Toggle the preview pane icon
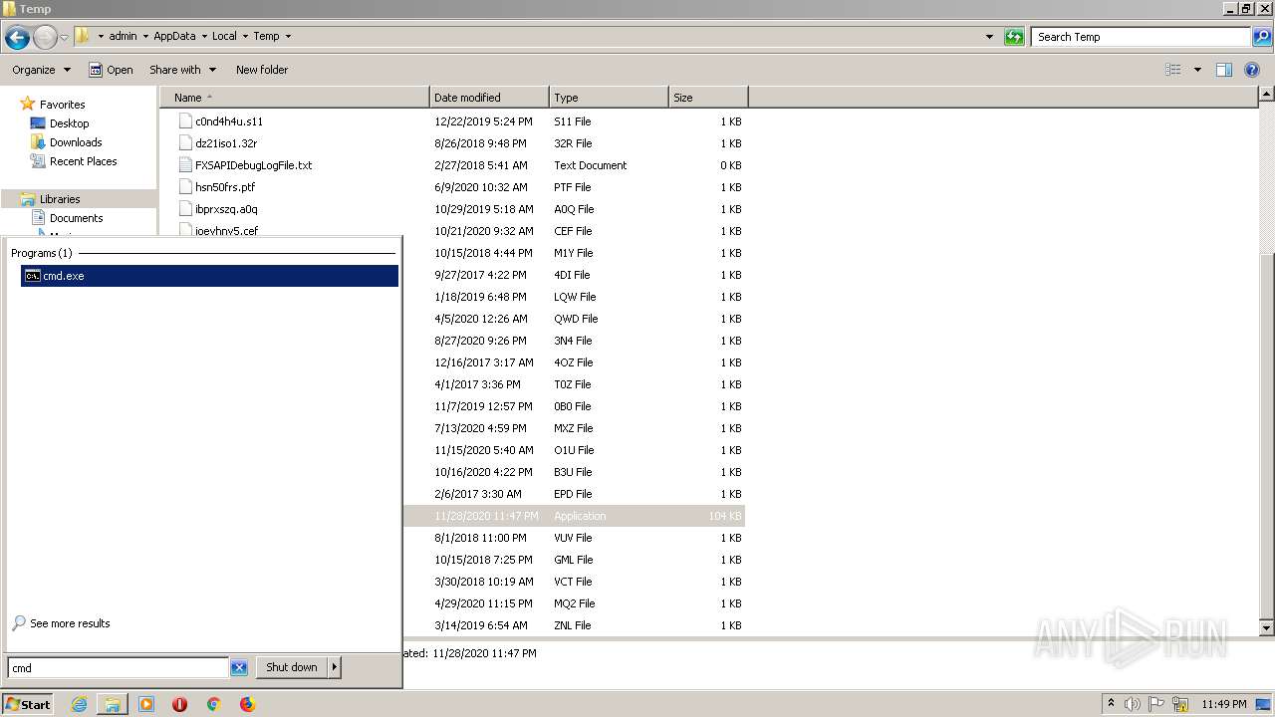The width and height of the screenshot is (1275, 717). pos(1224,70)
